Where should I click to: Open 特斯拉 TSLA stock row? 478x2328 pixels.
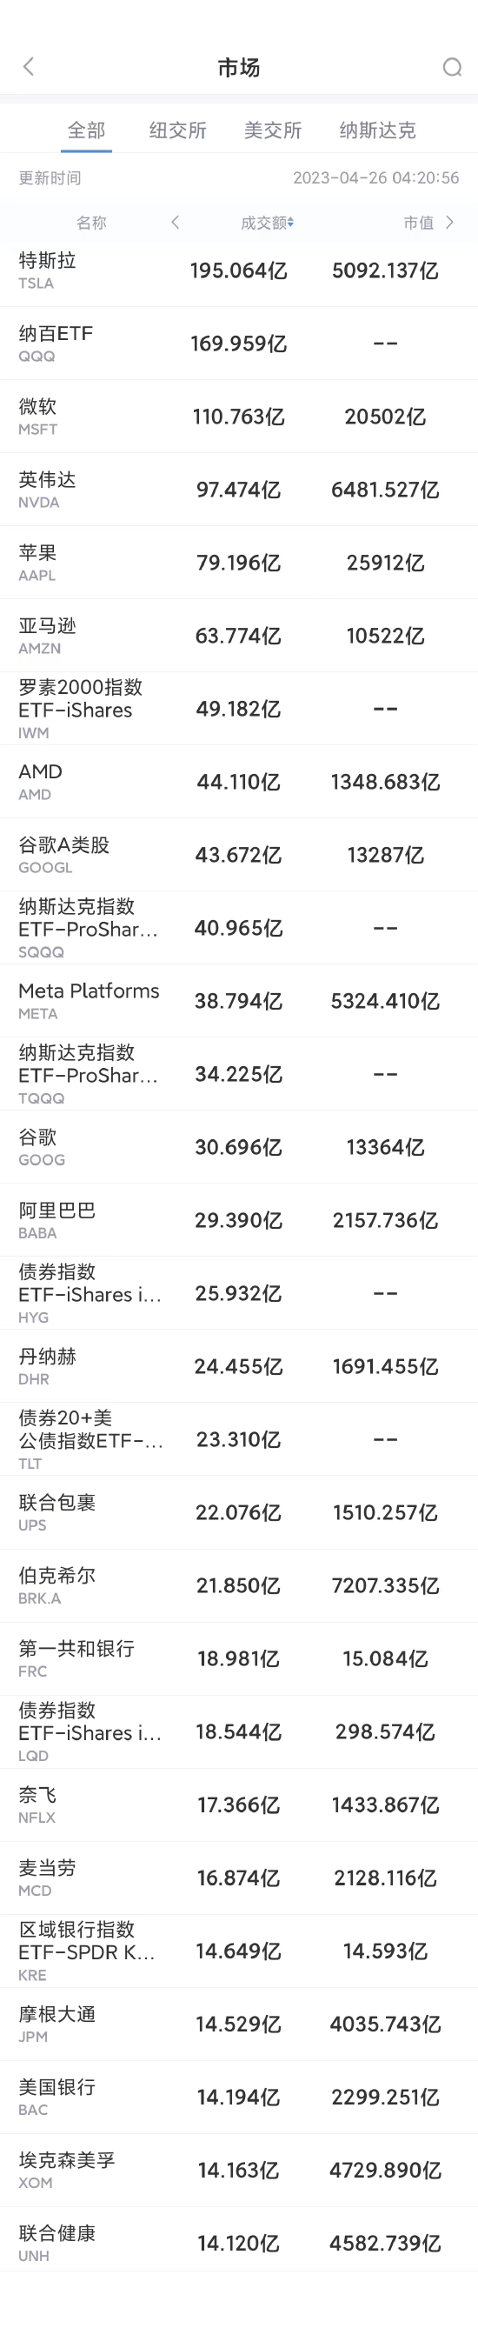(238, 270)
